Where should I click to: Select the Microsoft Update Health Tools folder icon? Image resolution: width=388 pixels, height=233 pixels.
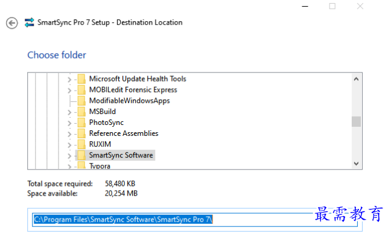pyautogui.click(x=81, y=79)
